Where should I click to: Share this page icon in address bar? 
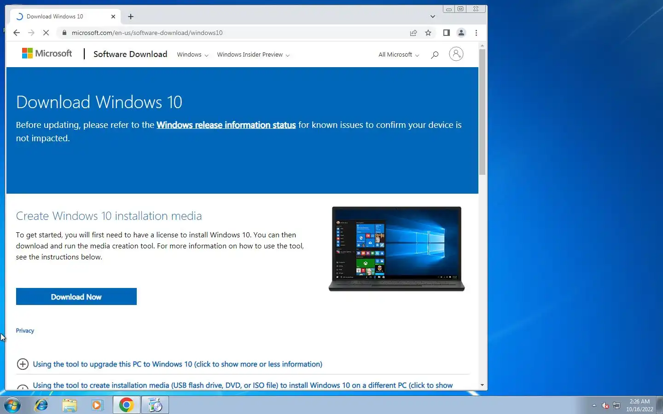[413, 33]
